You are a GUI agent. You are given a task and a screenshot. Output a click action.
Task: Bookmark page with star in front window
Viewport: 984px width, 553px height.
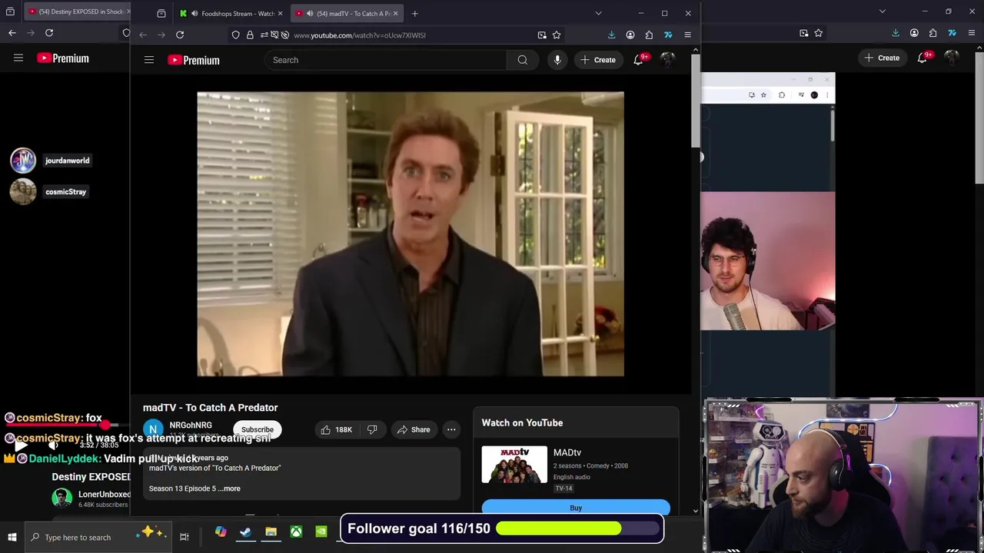coord(557,35)
